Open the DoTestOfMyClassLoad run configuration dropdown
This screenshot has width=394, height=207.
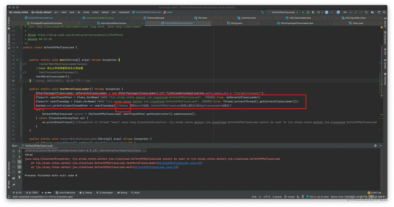click(x=283, y=12)
